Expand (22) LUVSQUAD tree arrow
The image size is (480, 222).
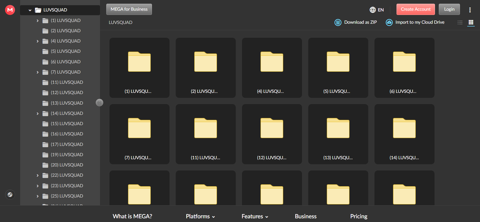37,175
